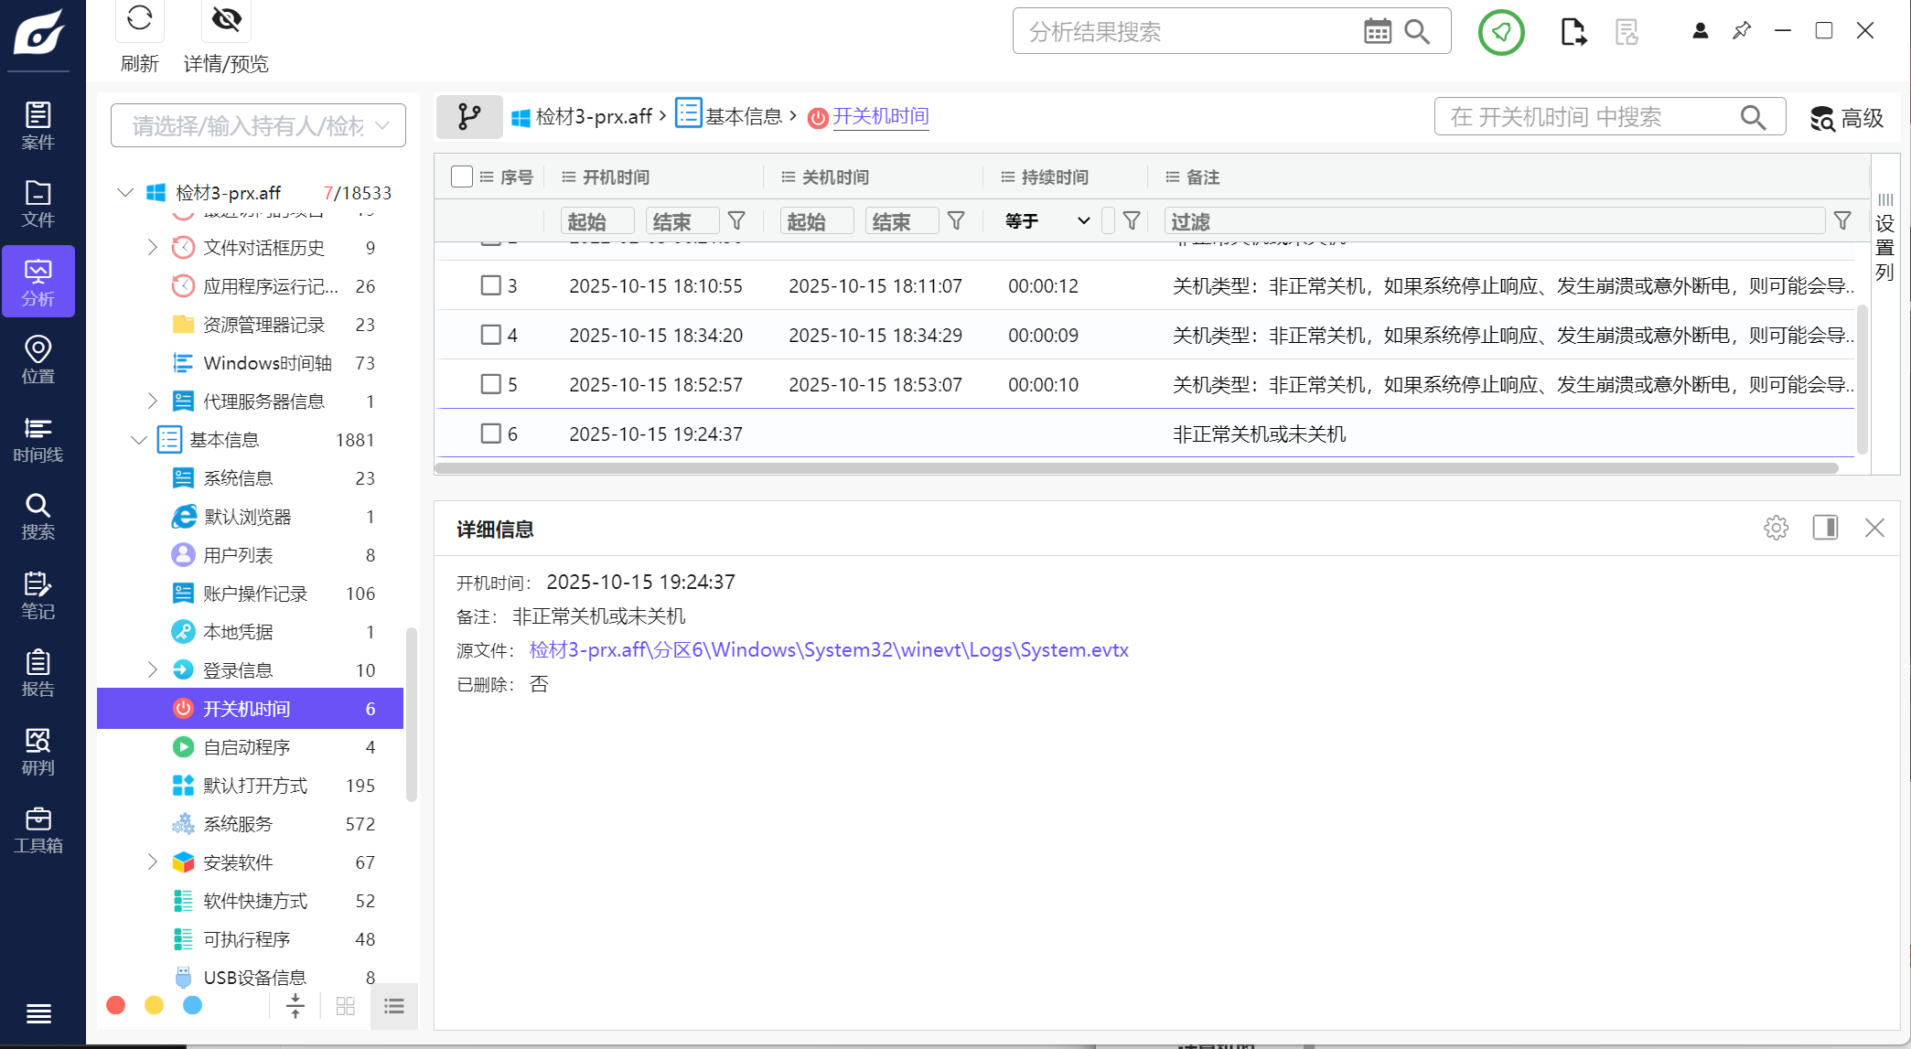
Task: Open the 时间线 timeline sidebar panel
Action: 38,440
